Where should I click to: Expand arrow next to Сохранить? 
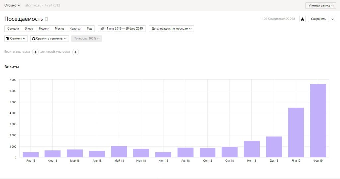pos(332,19)
